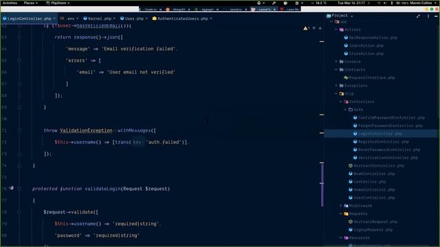Collapse the Requests folder
The image size is (440, 247).
tap(341, 213)
